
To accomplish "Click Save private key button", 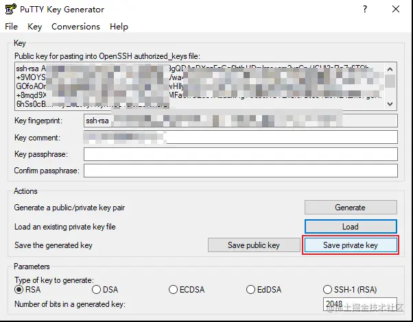I will (x=351, y=245).
